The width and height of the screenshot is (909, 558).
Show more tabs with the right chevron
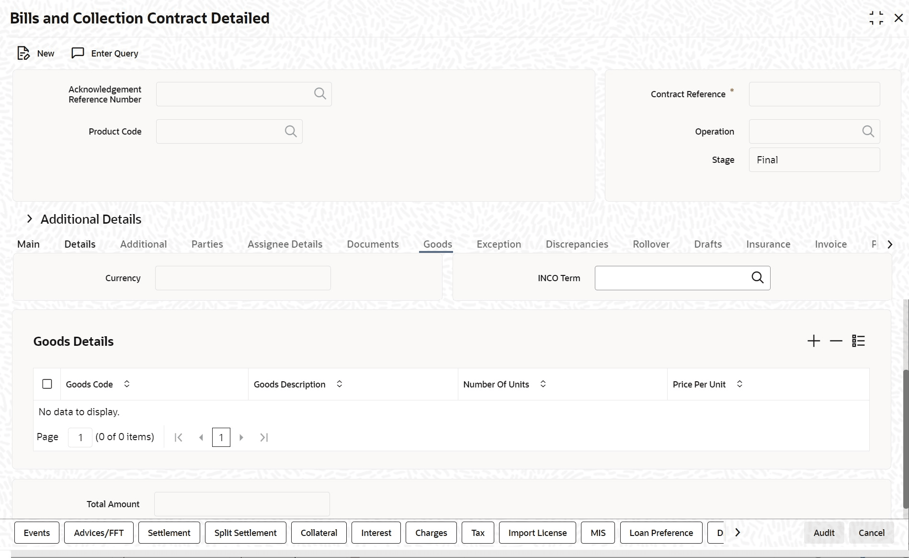coord(890,244)
